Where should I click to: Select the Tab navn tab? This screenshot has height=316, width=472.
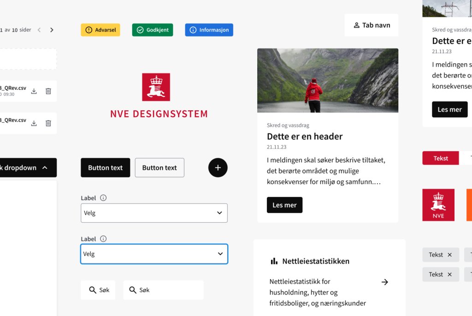point(371,25)
